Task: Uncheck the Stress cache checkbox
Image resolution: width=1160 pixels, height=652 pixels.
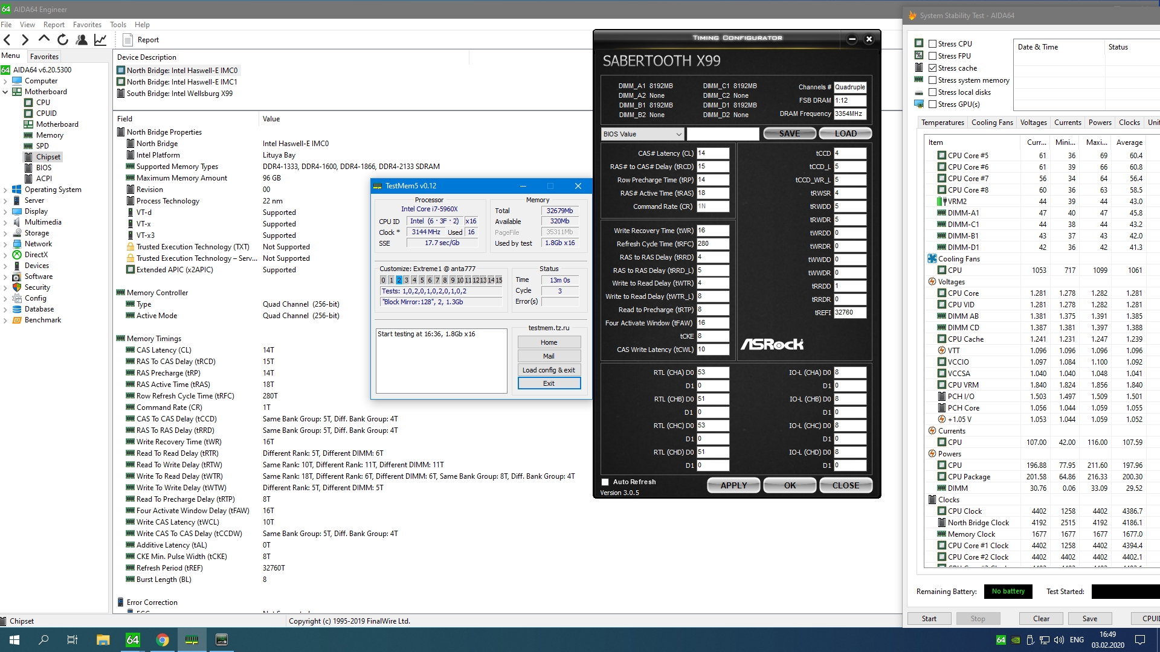Action: pyautogui.click(x=932, y=68)
